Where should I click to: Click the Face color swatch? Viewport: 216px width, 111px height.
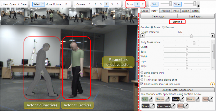click(x=205, y=99)
